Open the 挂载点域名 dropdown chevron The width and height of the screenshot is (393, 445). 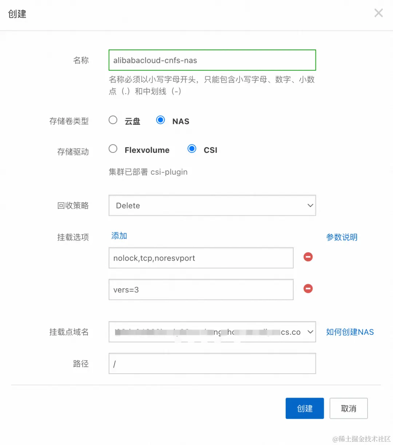[310, 332]
